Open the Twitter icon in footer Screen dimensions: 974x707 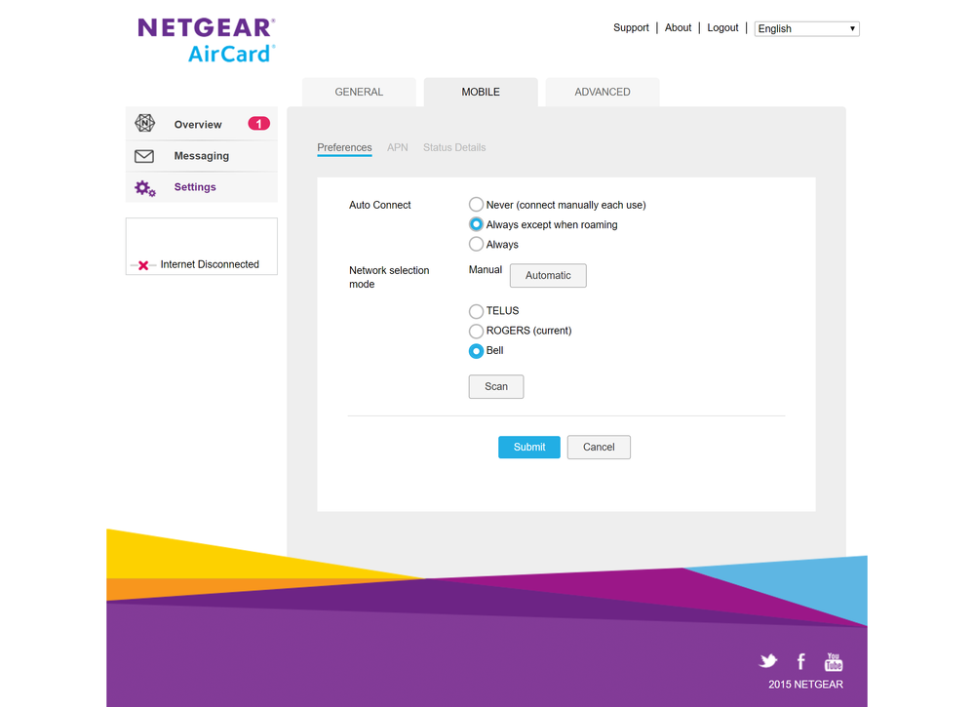[x=768, y=661]
